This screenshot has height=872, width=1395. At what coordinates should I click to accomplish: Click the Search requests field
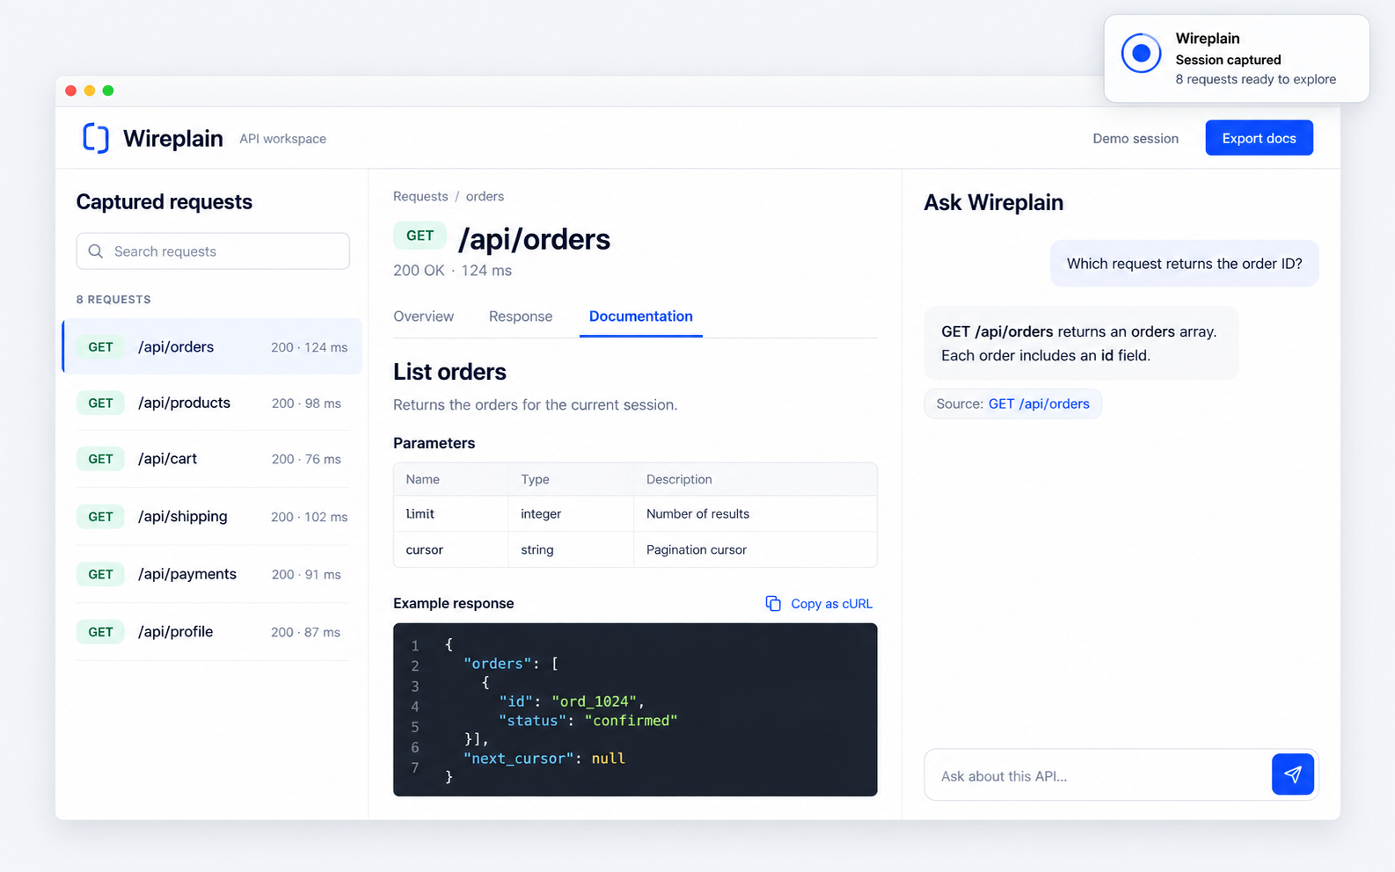pos(213,251)
